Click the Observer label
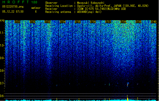The height and width of the screenshot is (101, 159). point(51,3)
